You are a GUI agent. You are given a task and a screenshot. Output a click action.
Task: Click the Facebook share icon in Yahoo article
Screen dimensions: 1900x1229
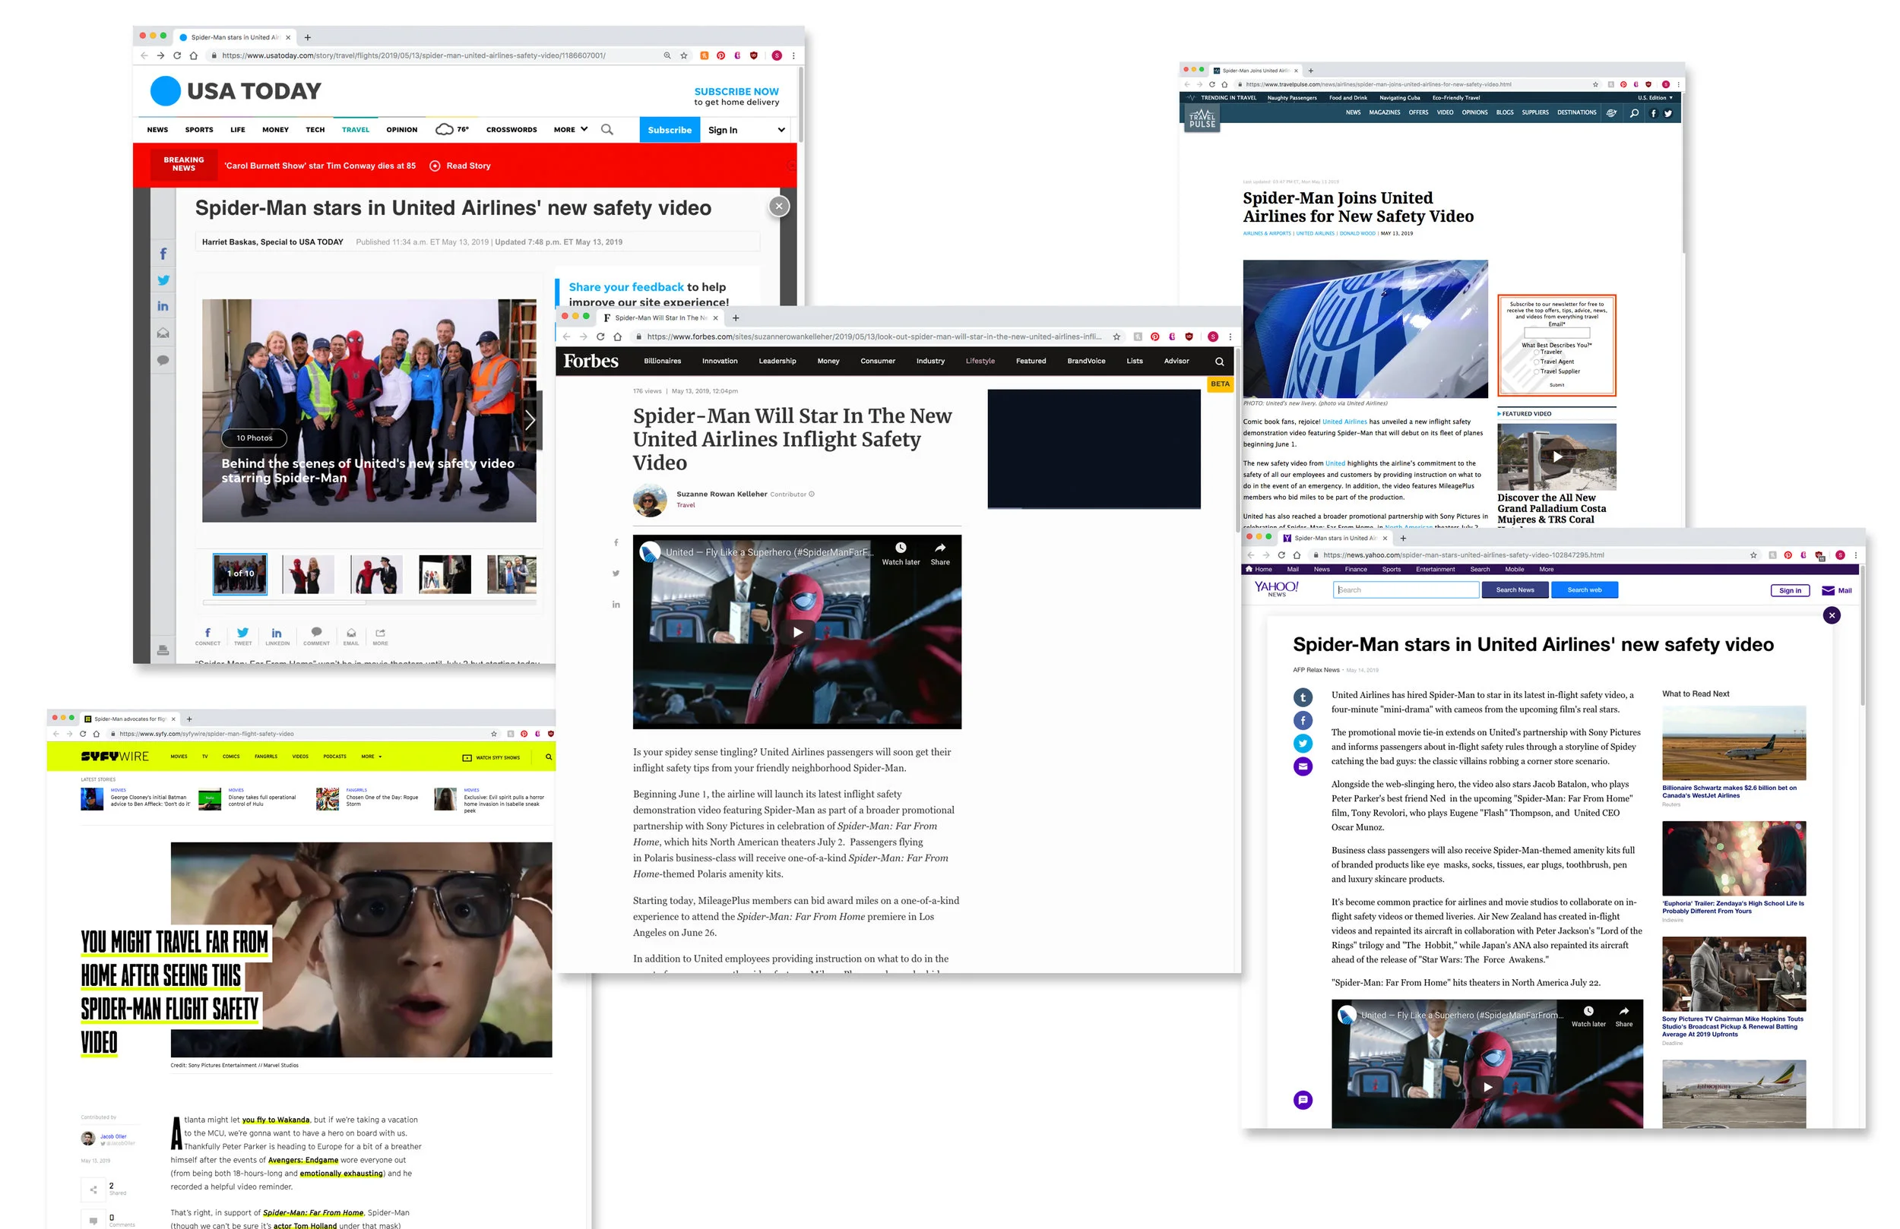pos(1303,721)
